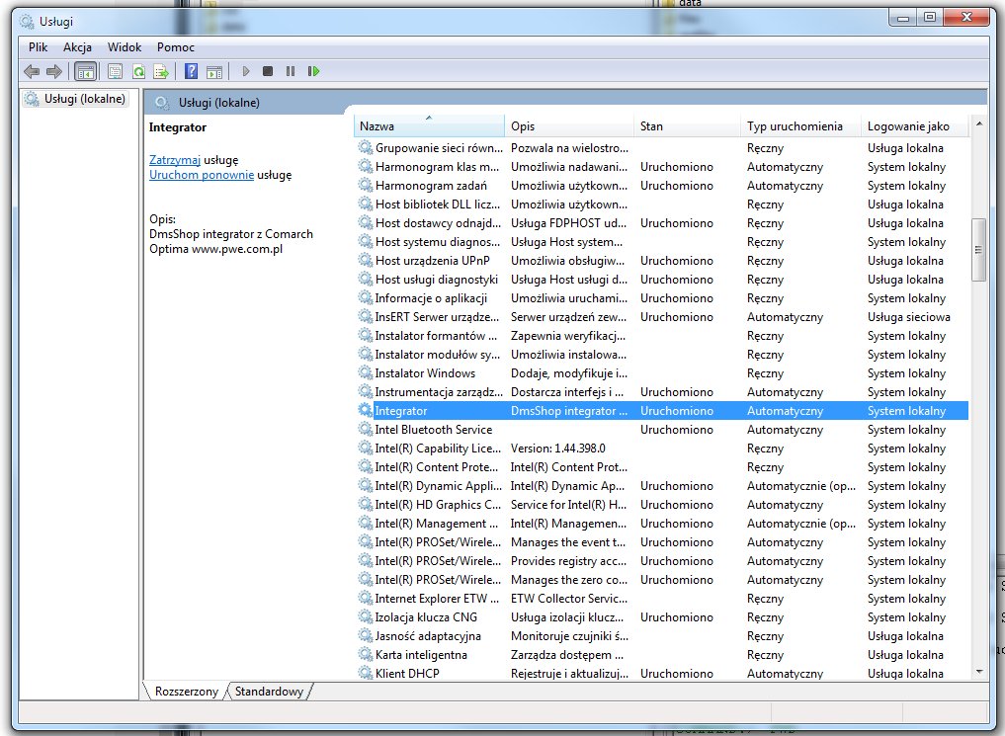1005x736 pixels.
Task: Select the Host systemu diagnos... service
Action: [663, 241]
